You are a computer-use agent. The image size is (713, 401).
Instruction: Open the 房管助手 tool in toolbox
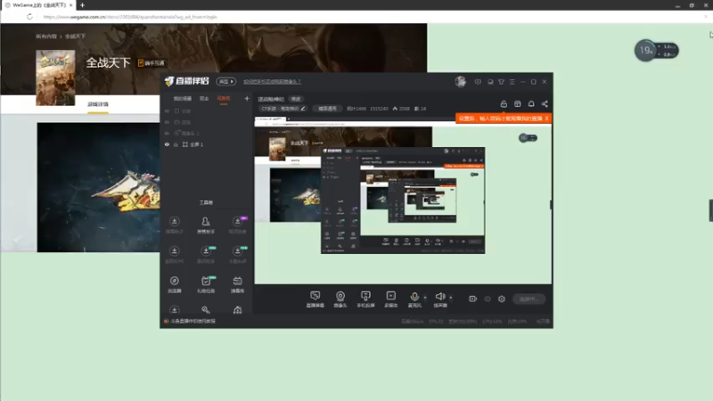tap(206, 225)
